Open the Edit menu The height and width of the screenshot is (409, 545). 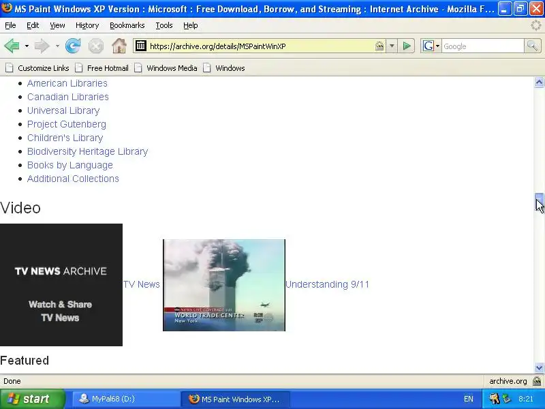tap(33, 25)
